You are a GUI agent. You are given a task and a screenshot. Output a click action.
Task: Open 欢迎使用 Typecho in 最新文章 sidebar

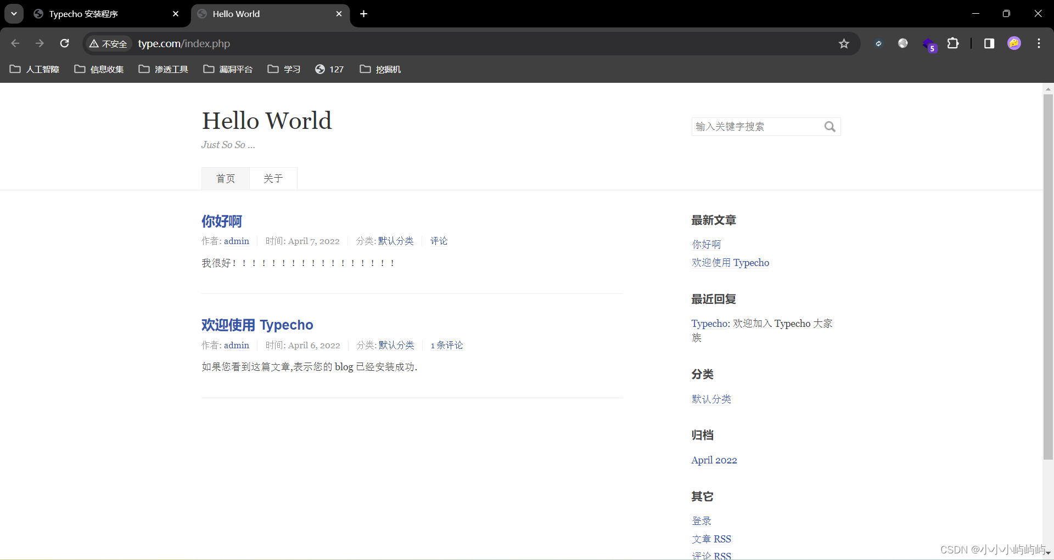click(x=731, y=263)
